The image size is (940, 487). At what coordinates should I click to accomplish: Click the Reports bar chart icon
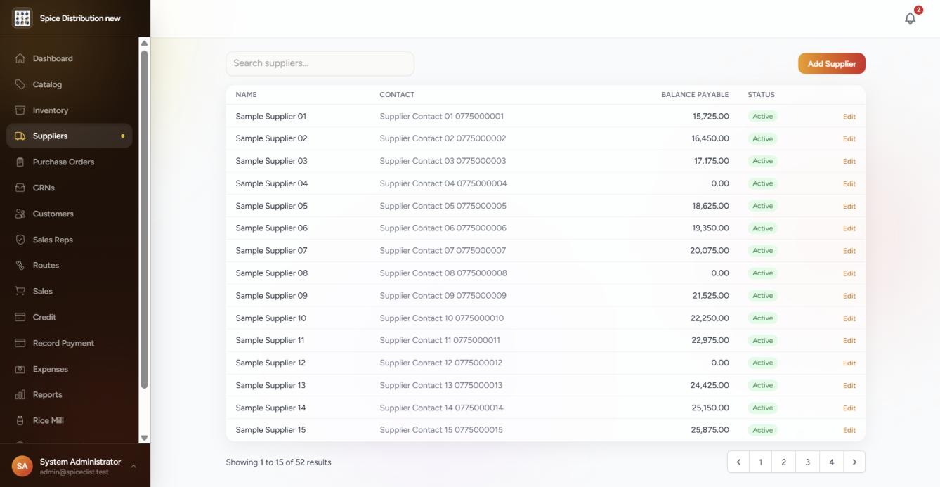(x=20, y=395)
